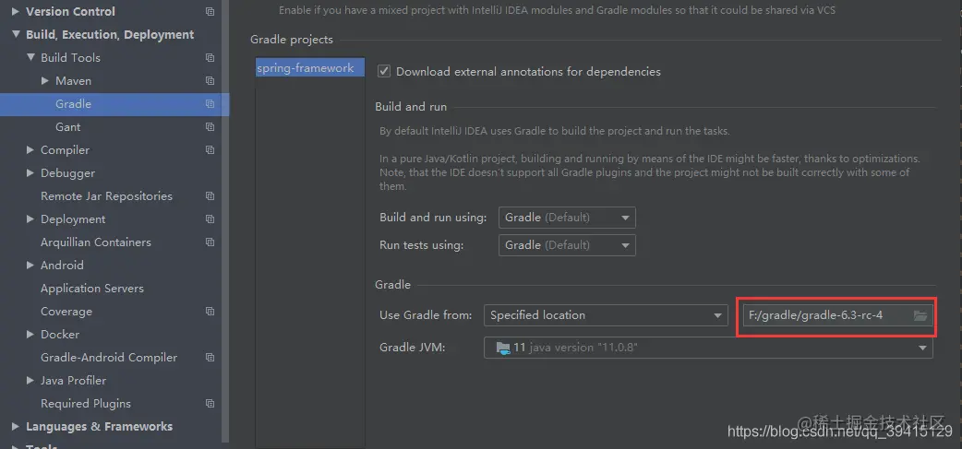Expand the Deployment node
This screenshot has height=449, width=962.
coord(30,219)
